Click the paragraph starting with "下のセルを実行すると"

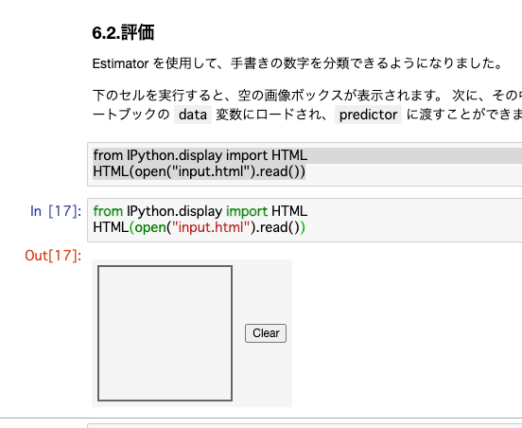click(x=307, y=105)
